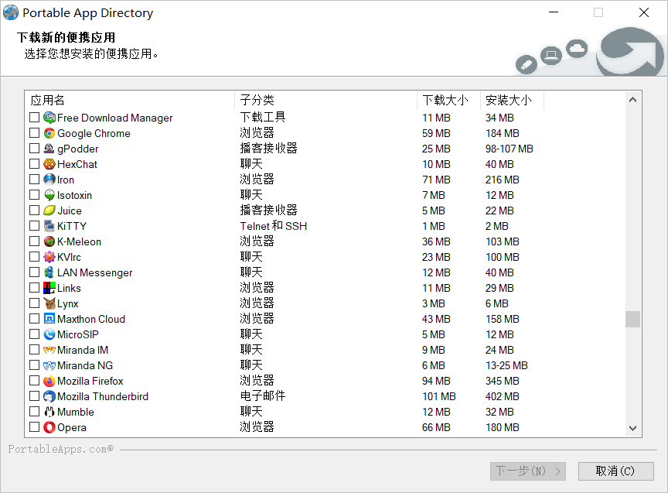
Task: Check the KiTTY checkbox
Action: coord(35,225)
